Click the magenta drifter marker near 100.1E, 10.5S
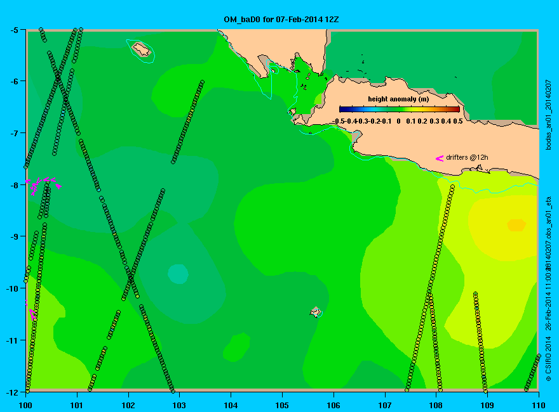 (x=32, y=314)
